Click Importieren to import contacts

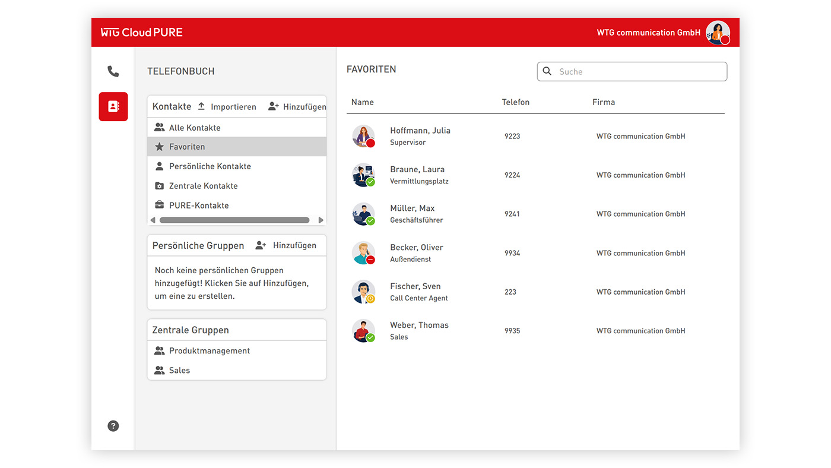(227, 107)
